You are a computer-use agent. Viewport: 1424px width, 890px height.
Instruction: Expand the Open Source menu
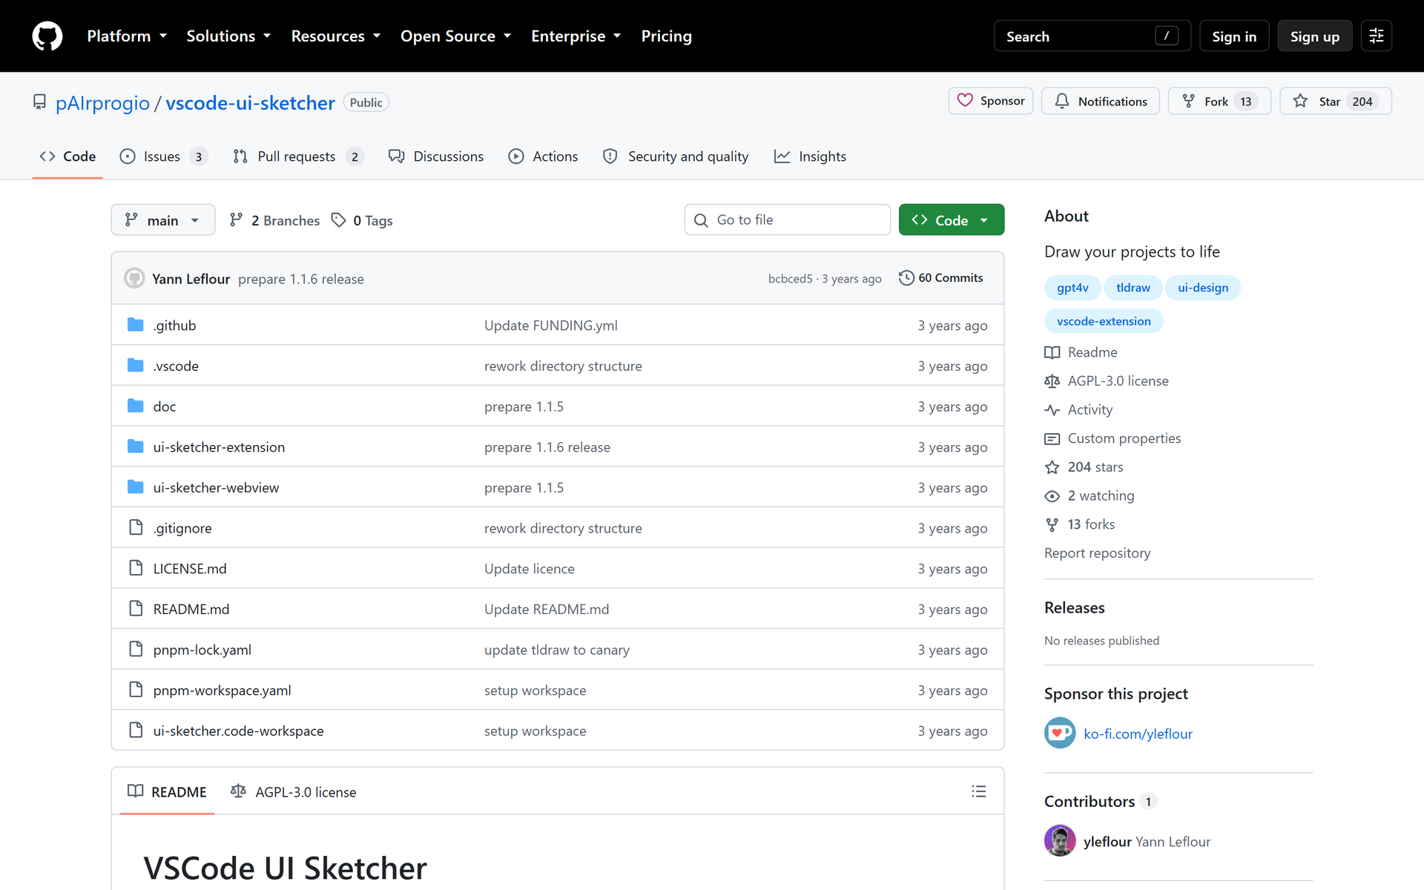pyautogui.click(x=455, y=36)
